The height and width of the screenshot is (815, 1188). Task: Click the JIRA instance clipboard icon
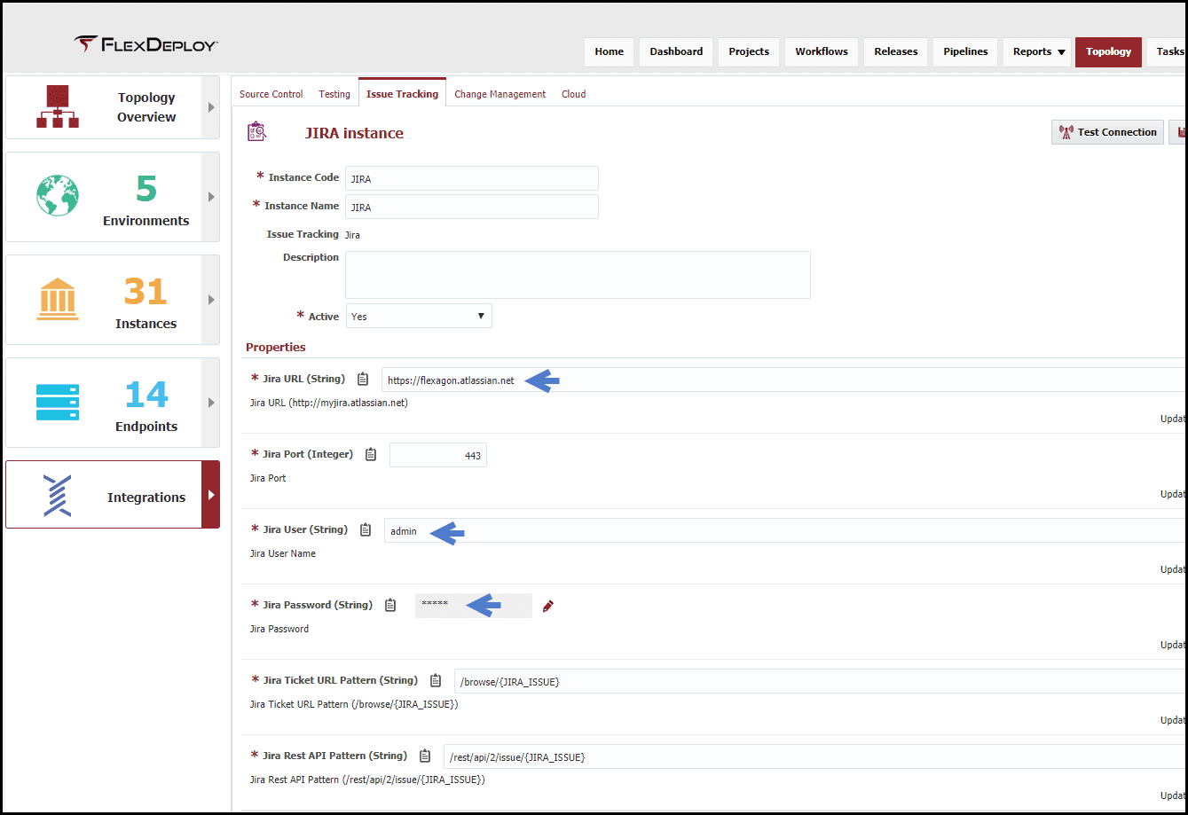[256, 132]
